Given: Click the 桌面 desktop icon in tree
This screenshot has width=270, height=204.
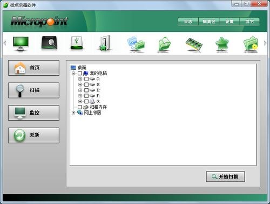Looking at the screenshot, I should 73,68.
